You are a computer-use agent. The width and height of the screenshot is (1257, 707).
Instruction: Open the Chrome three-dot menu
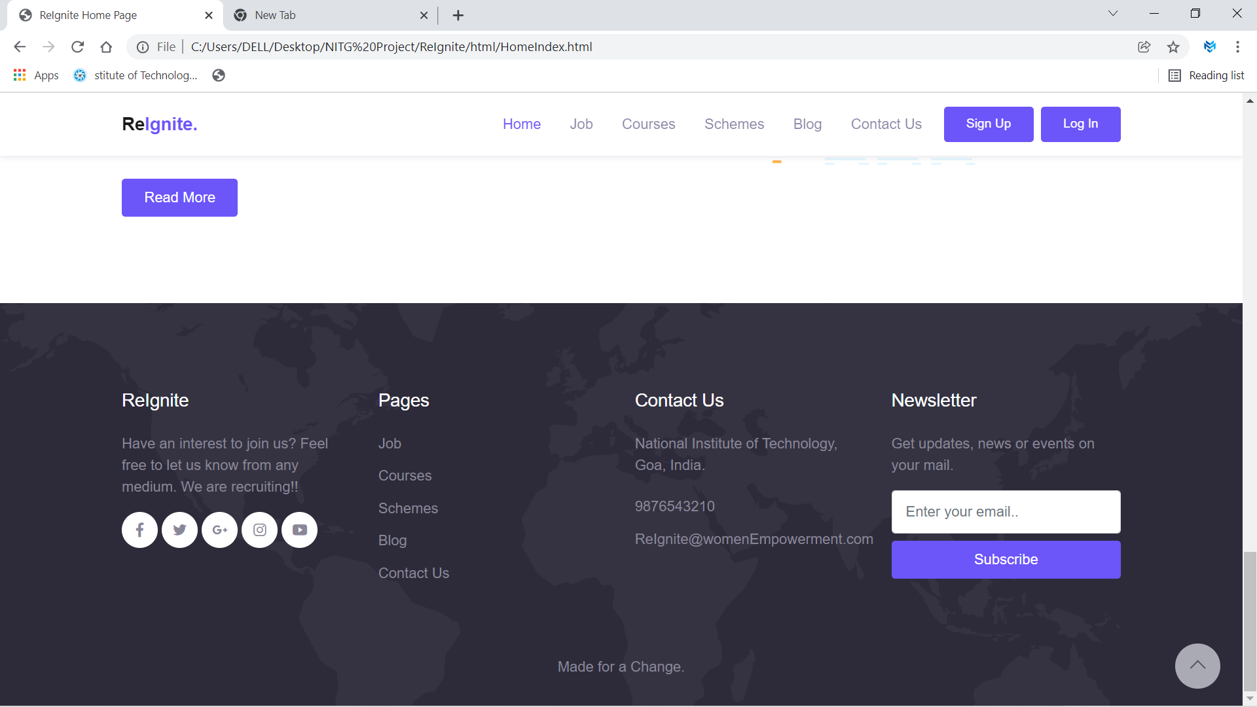1237,46
